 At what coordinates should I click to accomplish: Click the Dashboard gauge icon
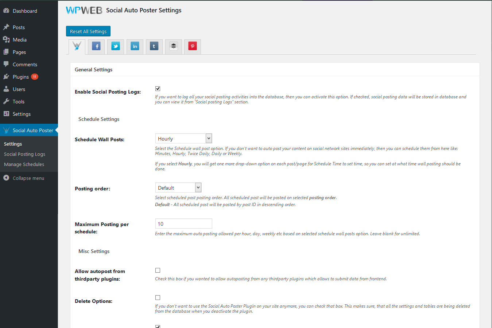click(x=6, y=11)
